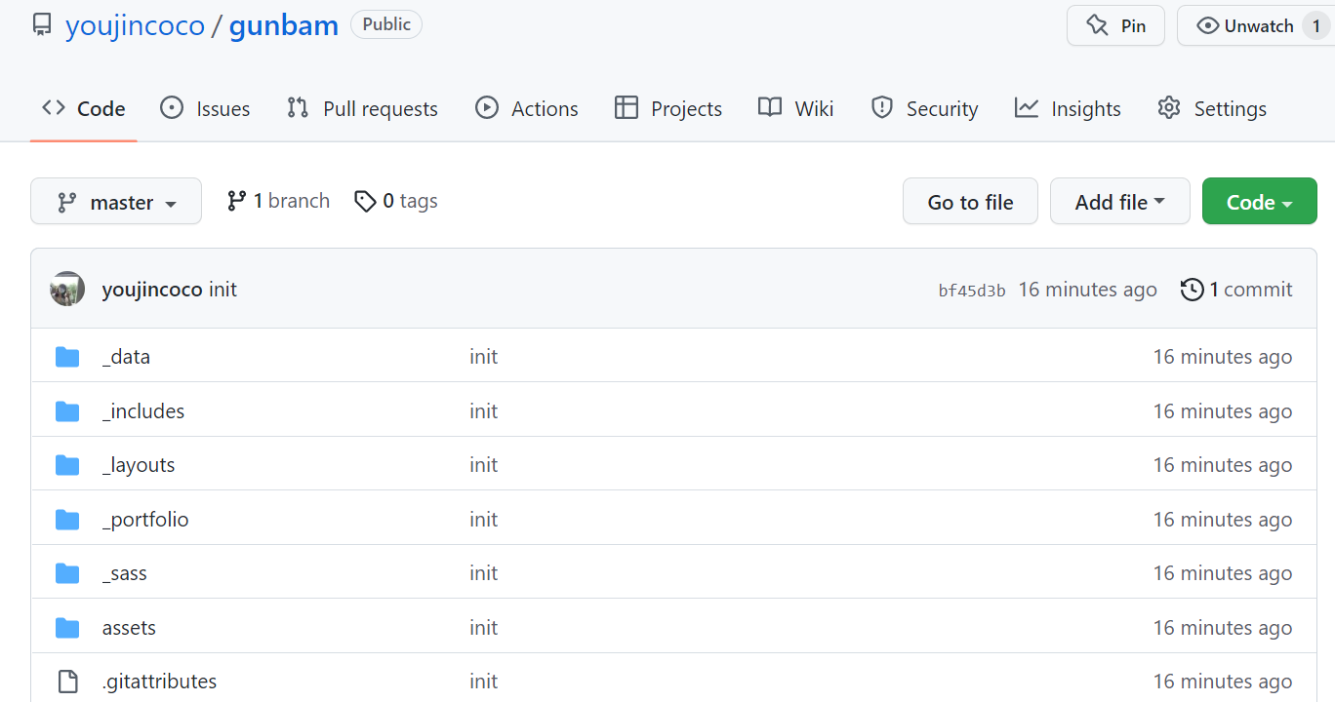Open the Issues tab
The image size is (1335, 702).
tap(205, 108)
